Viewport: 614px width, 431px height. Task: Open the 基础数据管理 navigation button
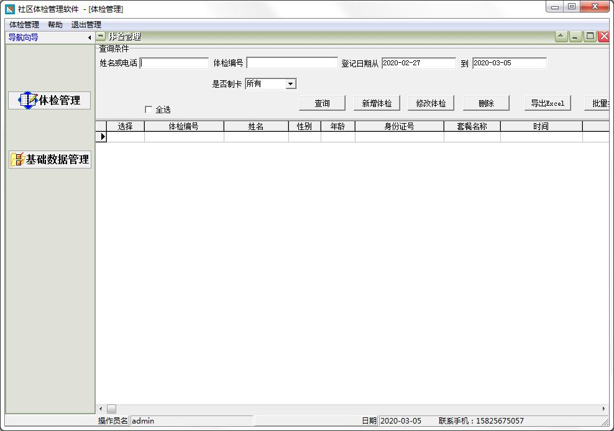pyautogui.click(x=50, y=159)
